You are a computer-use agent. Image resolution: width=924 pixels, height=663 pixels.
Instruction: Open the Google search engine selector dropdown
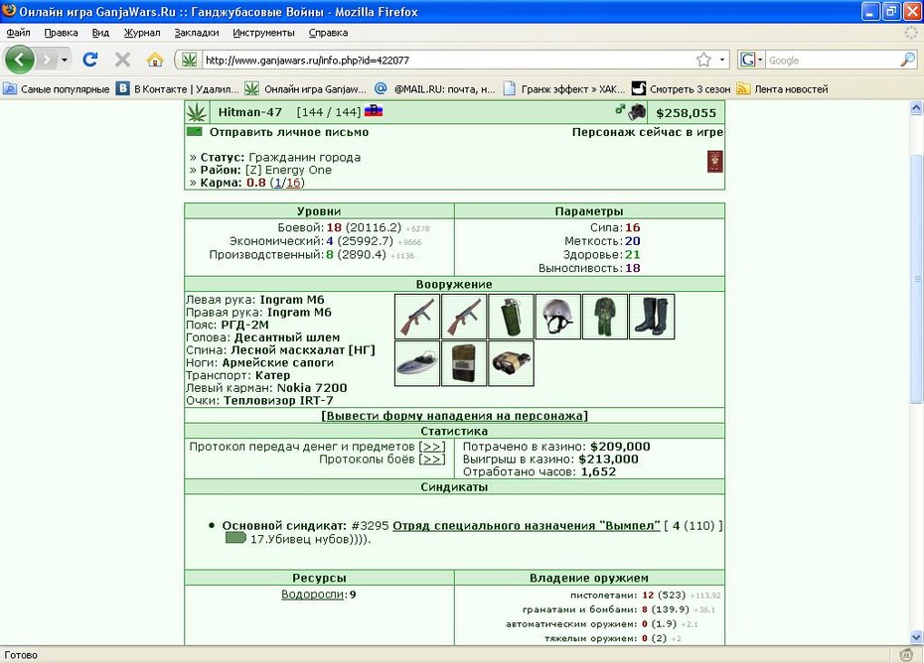[751, 60]
